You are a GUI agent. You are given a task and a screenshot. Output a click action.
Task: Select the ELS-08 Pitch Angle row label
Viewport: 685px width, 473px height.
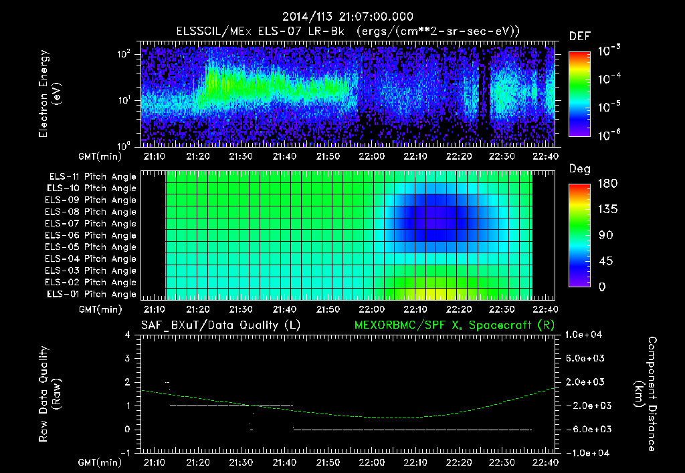(91, 212)
